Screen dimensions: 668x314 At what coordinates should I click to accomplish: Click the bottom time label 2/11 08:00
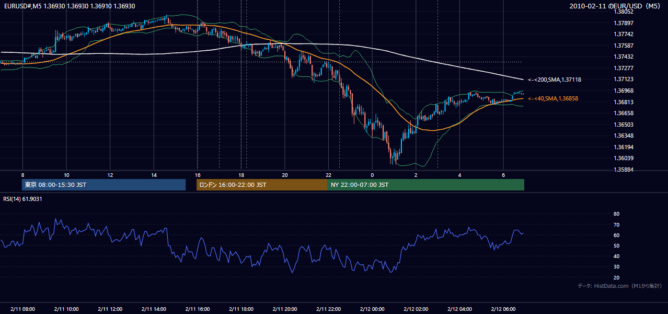(x=22, y=309)
